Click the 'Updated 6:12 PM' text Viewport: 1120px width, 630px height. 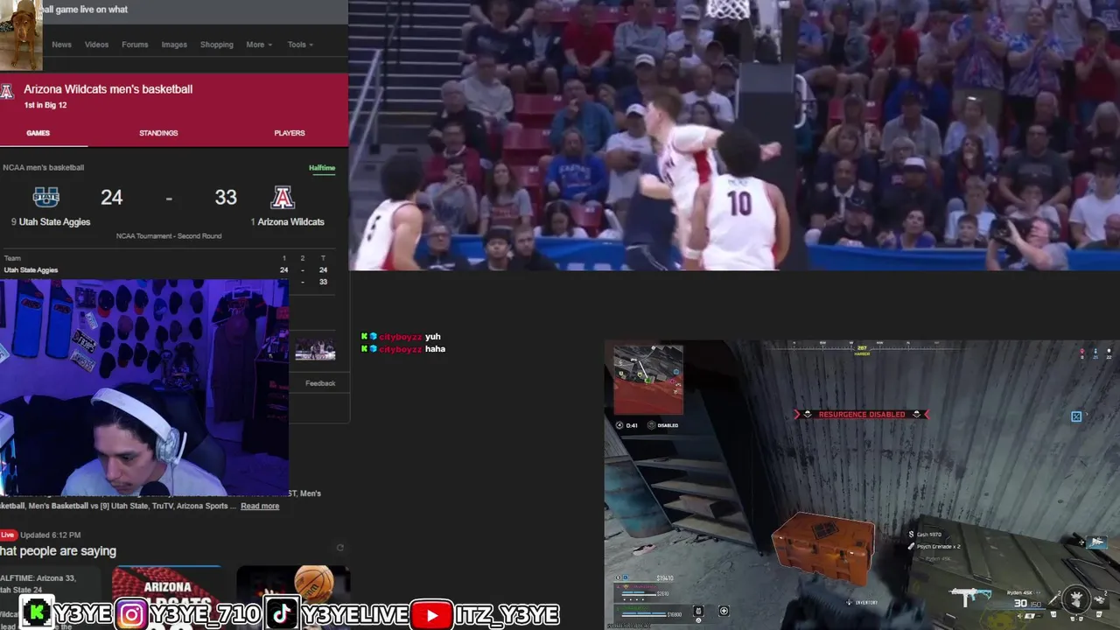[x=51, y=535]
